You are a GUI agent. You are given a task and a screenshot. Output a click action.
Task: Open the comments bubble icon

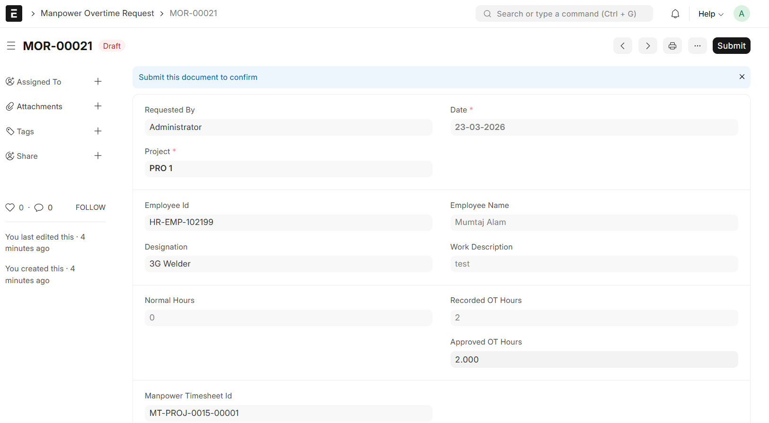[x=39, y=207]
